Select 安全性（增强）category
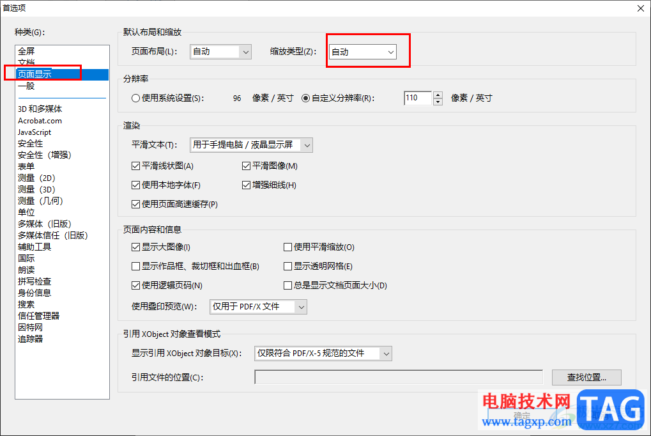 click(x=45, y=155)
